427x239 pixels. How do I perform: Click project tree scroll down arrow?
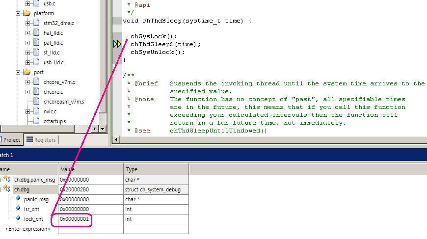[103, 129]
